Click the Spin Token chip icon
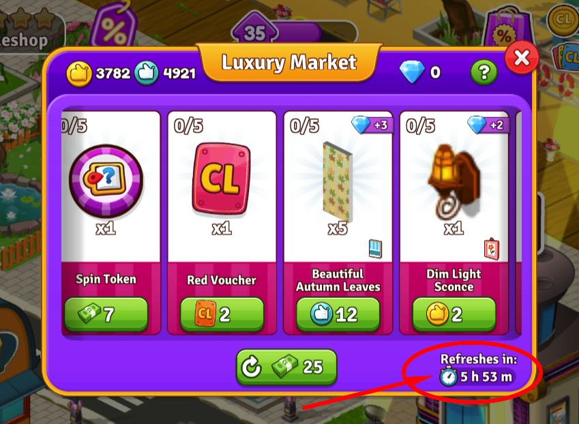 [x=106, y=181]
